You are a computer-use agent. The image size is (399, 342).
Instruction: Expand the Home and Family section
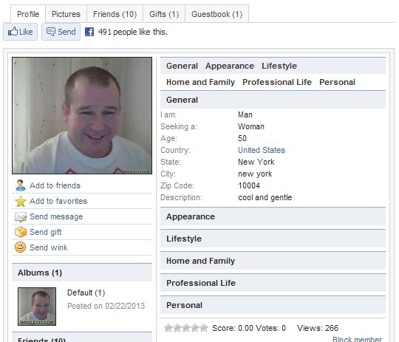[x=273, y=261]
